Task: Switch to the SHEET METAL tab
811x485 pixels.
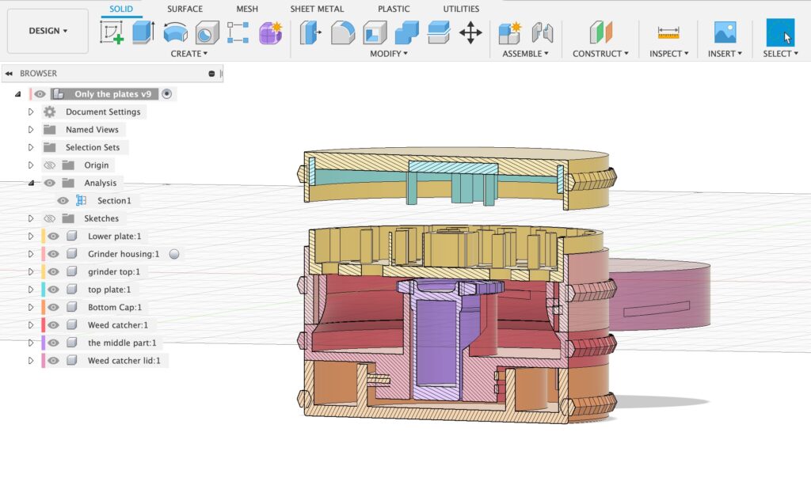Action: [317, 9]
